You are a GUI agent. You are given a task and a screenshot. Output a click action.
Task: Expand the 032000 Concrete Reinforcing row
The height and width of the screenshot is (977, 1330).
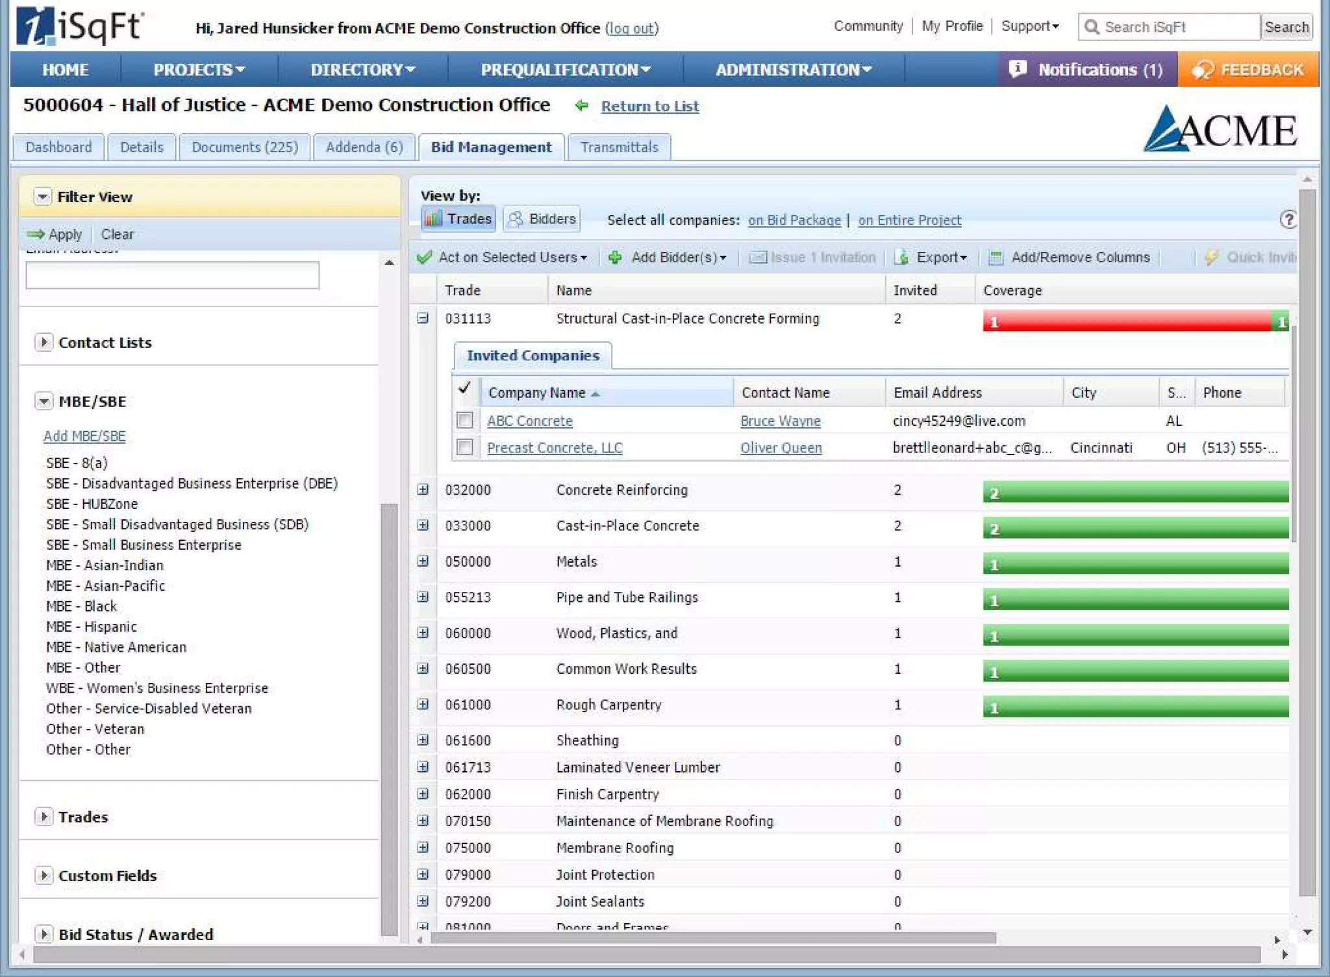423,489
